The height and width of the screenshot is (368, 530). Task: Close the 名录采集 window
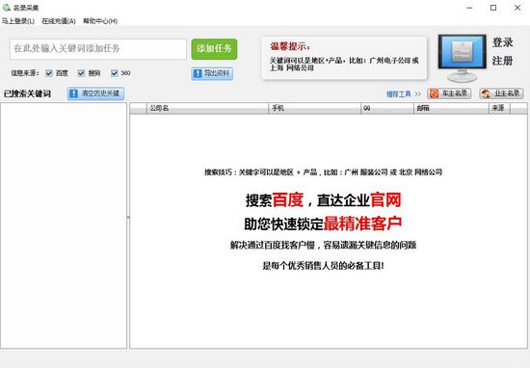[517, 8]
